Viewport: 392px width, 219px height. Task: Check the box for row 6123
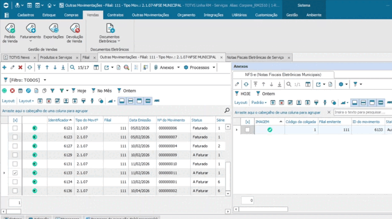(15, 137)
